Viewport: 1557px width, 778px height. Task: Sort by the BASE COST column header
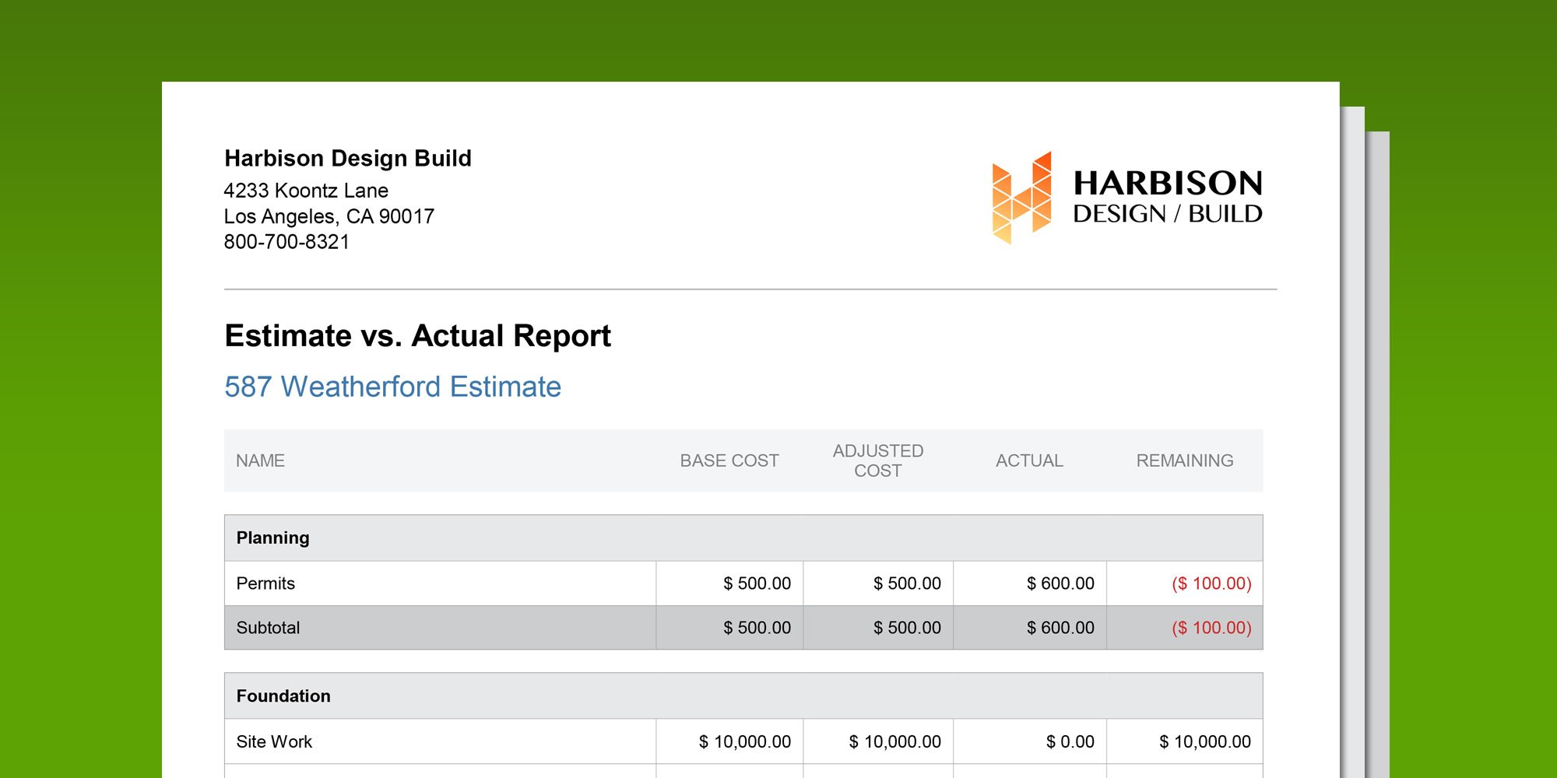pyautogui.click(x=730, y=461)
